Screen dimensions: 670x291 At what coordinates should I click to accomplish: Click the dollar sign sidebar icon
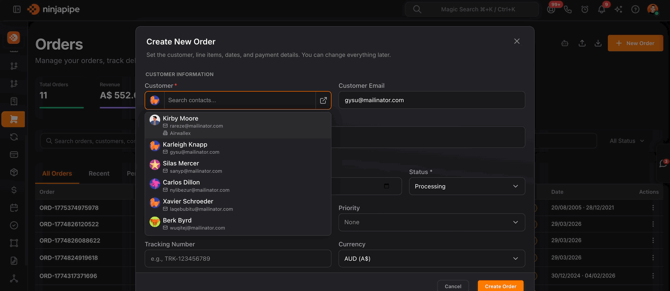[x=14, y=190]
